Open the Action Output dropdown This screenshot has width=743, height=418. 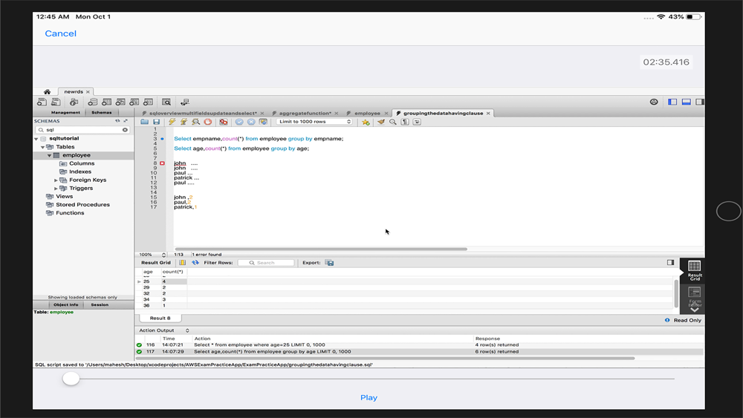(163, 330)
